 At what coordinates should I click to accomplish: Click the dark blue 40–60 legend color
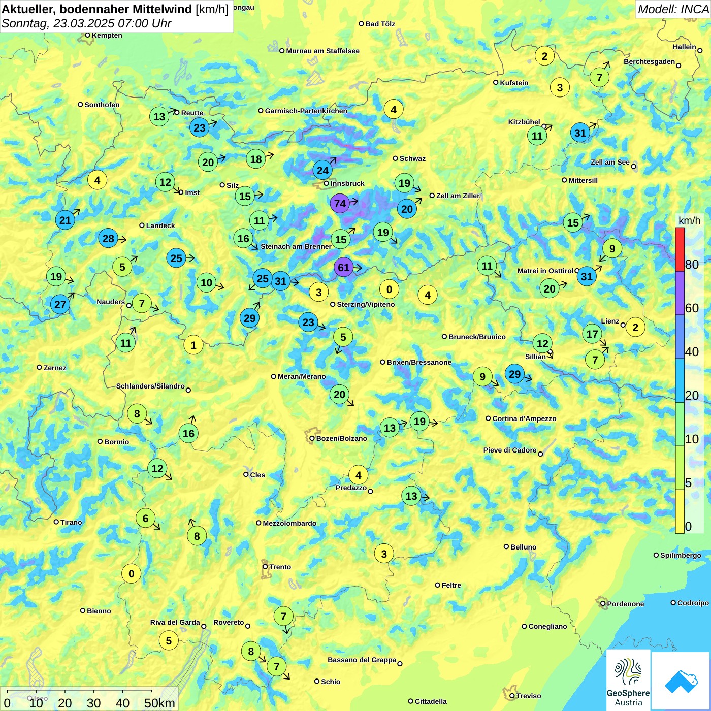click(x=680, y=337)
